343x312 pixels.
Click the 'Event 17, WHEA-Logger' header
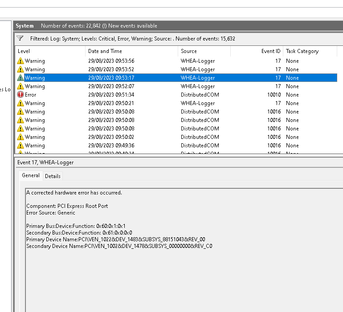(45, 162)
